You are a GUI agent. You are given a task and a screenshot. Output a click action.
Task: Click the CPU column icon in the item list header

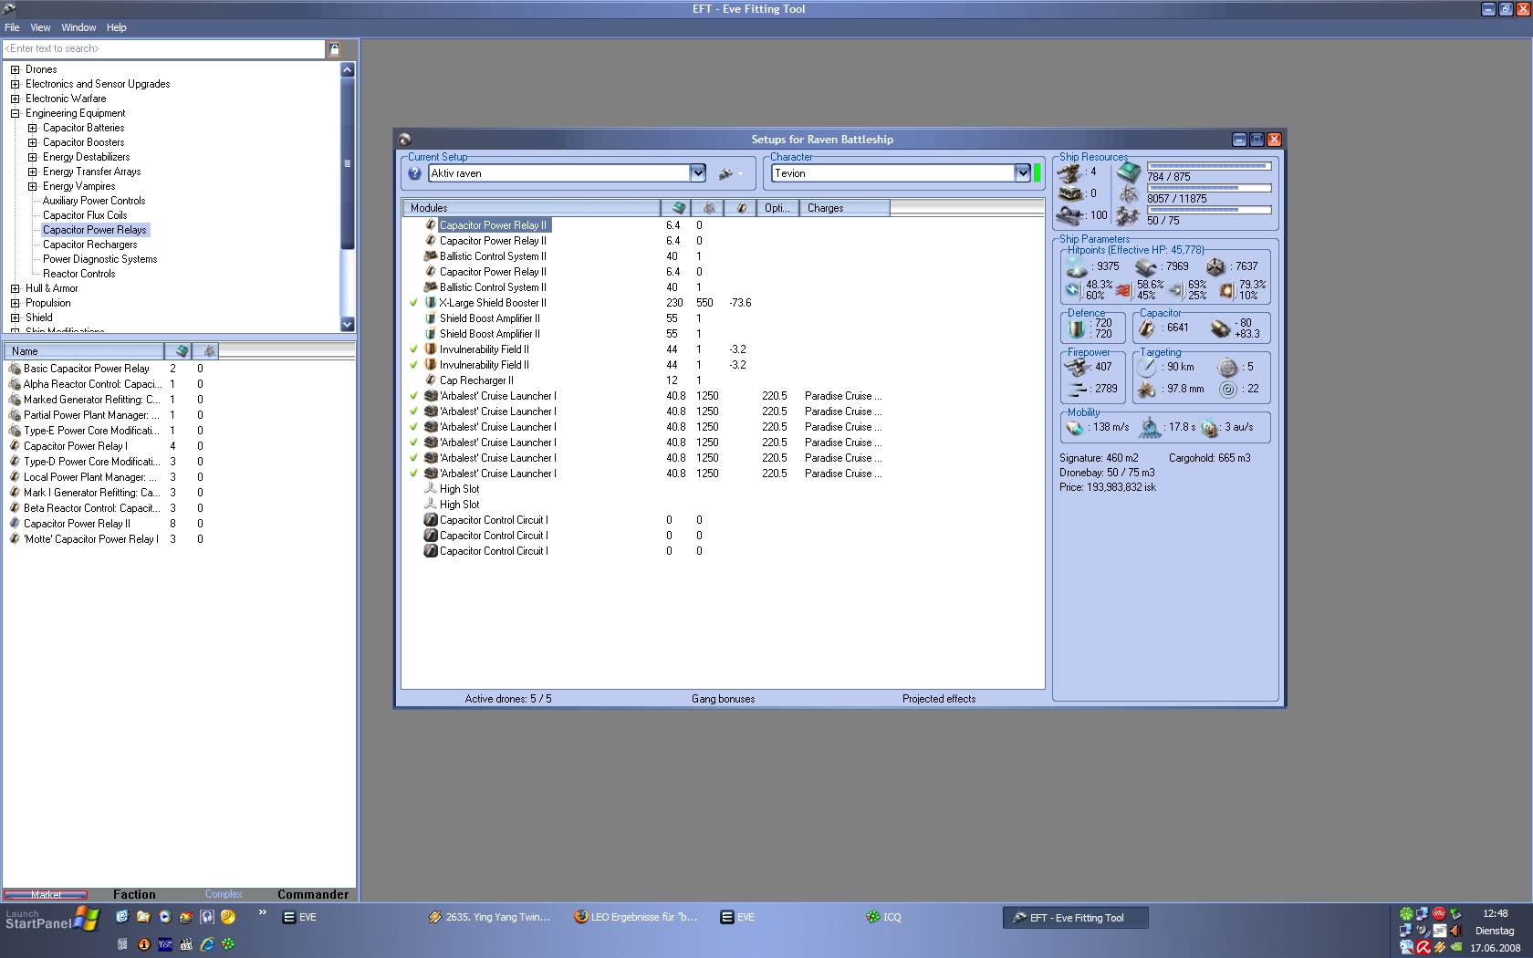[182, 351]
